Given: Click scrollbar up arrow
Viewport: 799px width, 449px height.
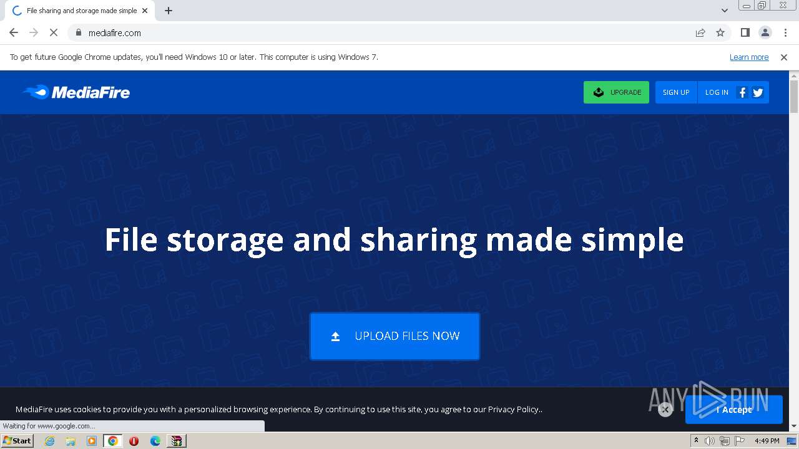Looking at the screenshot, I should click(794, 75).
